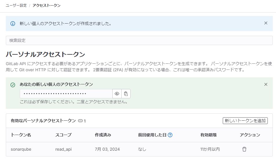Click the 有効期限 column header
Viewport: 276px width, 162px height.
coord(208,135)
